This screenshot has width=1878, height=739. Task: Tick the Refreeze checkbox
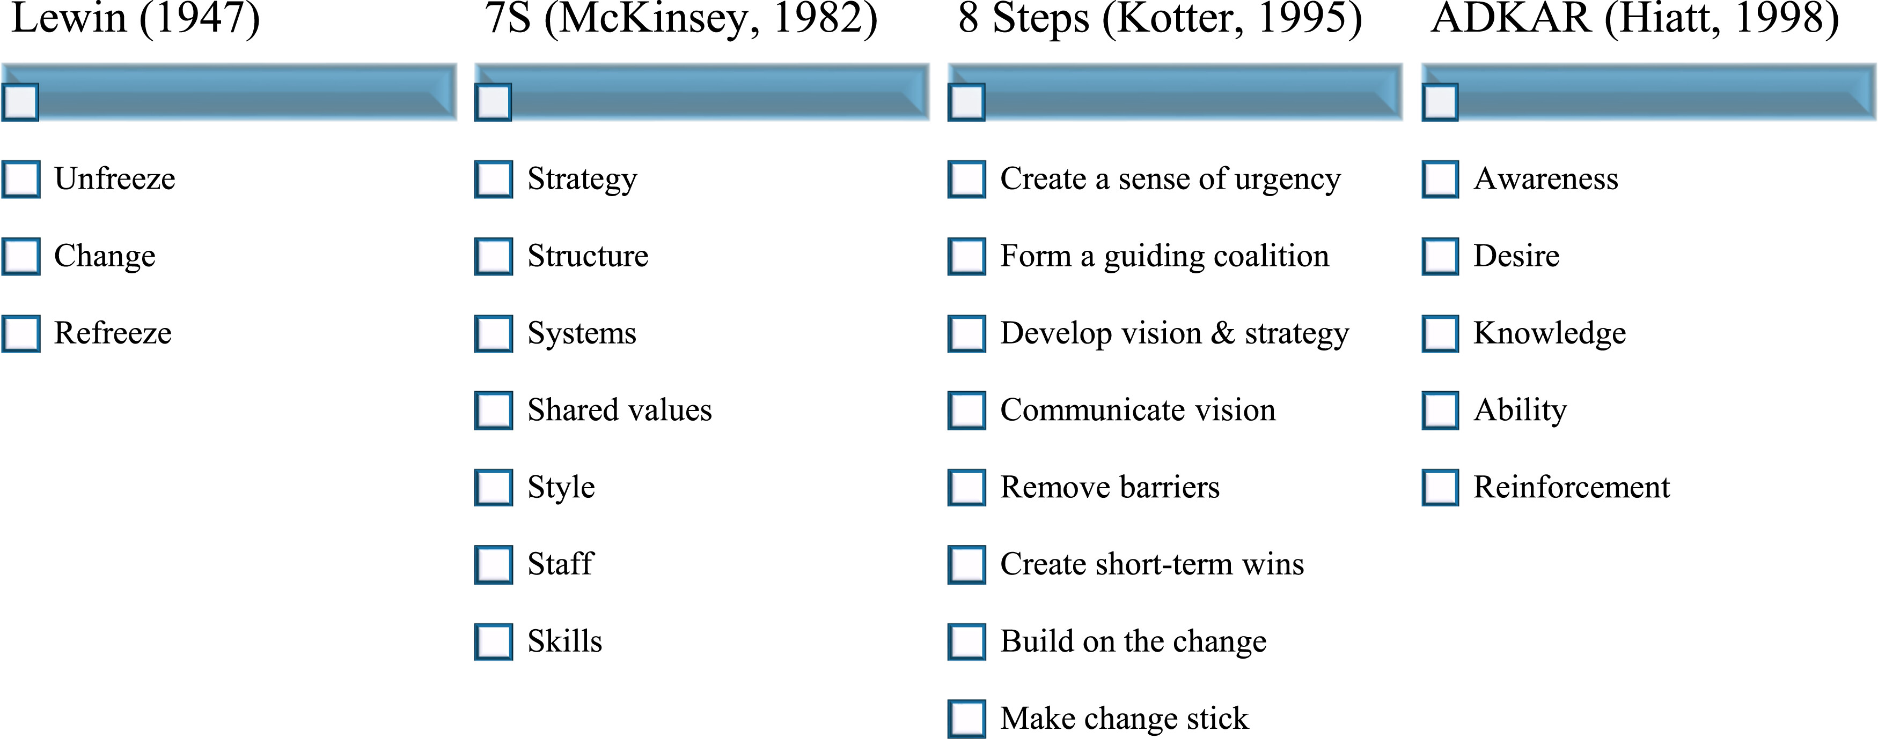click(x=20, y=333)
